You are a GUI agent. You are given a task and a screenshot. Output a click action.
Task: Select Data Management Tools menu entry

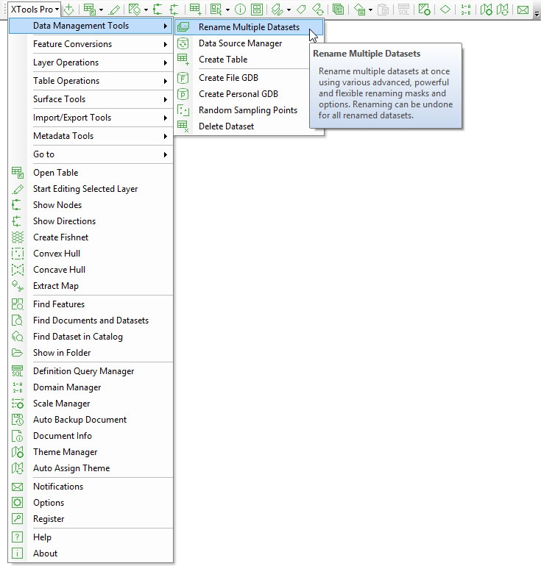coord(91,26)
